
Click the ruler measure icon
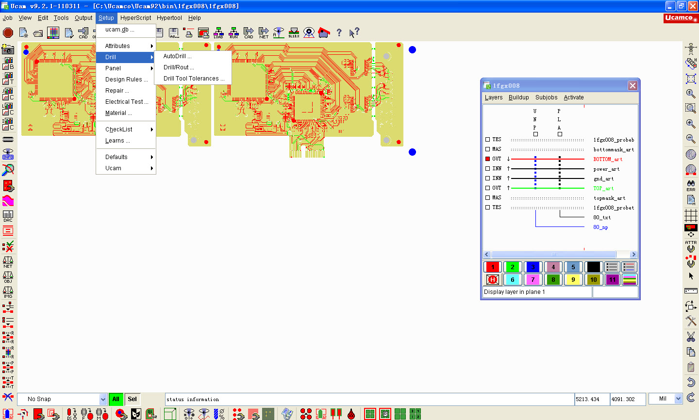point(691,291)
